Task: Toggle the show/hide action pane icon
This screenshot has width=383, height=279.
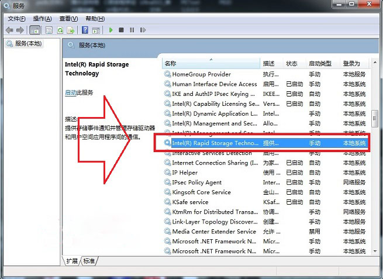Action: click(96, 30)
